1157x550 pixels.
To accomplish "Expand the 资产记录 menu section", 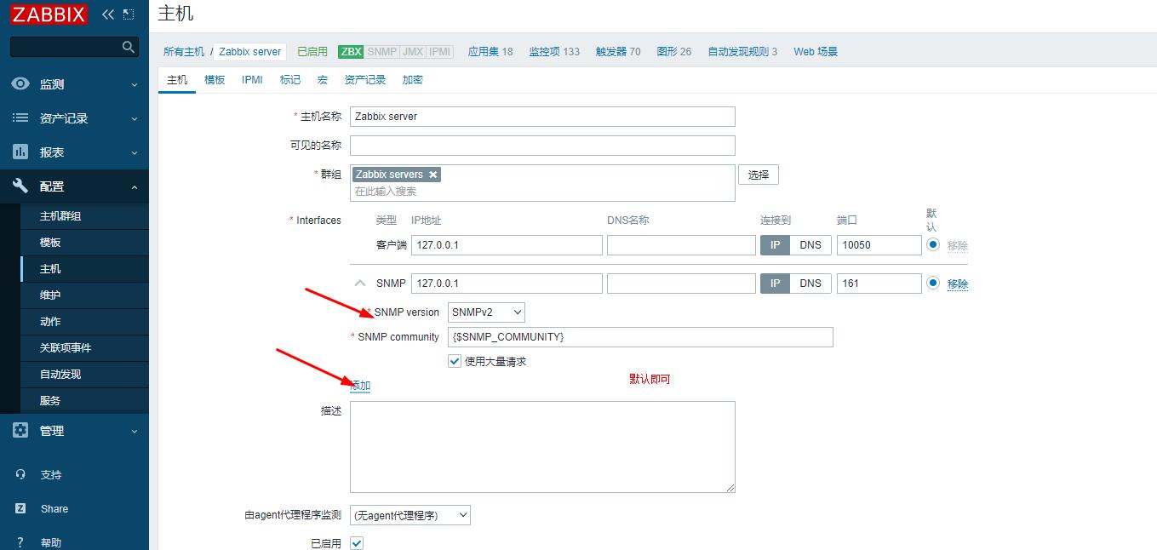I will (135, 119).
